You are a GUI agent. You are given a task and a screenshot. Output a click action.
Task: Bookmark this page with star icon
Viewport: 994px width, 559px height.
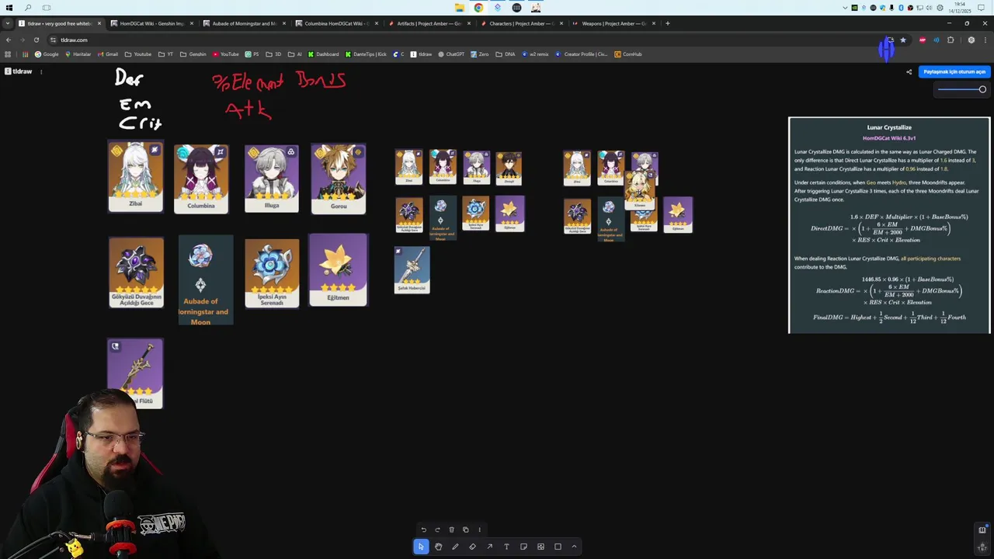coord(902,40)
